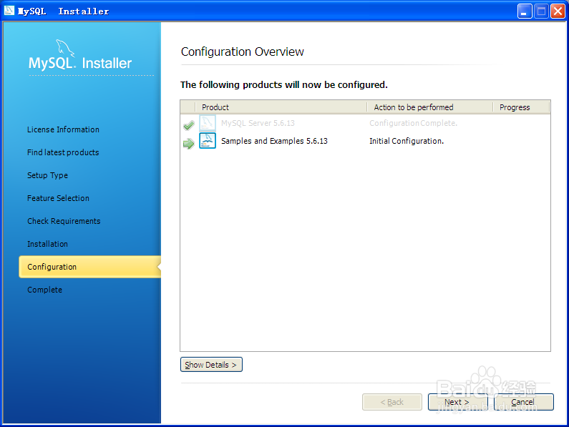569x427 pixels.
Task: Open the Feature Selection step
Action: [x=58, y=198]
